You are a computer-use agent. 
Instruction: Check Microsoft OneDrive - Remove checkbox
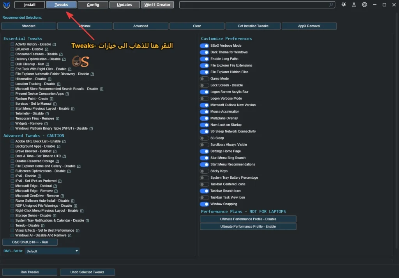12,196
